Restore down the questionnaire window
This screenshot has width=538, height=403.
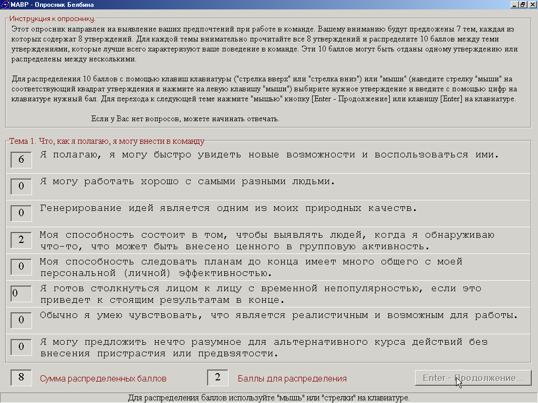click(523, 4)
